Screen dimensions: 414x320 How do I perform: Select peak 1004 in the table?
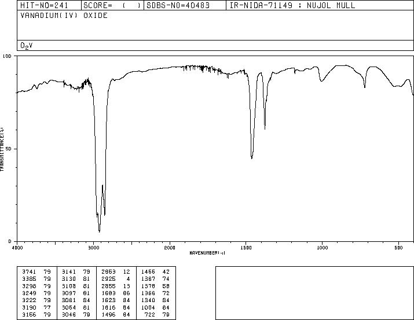point(148,308)
